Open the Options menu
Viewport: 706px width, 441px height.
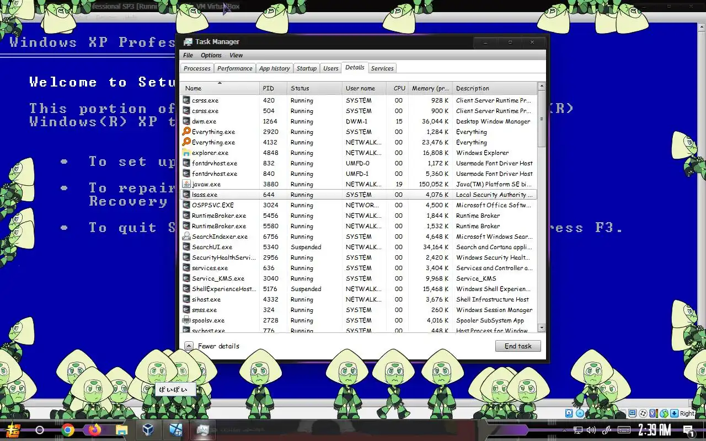[211, 55]
